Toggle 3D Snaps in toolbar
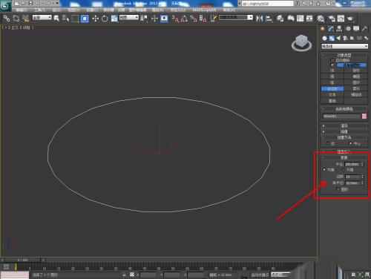 (175, 19)
